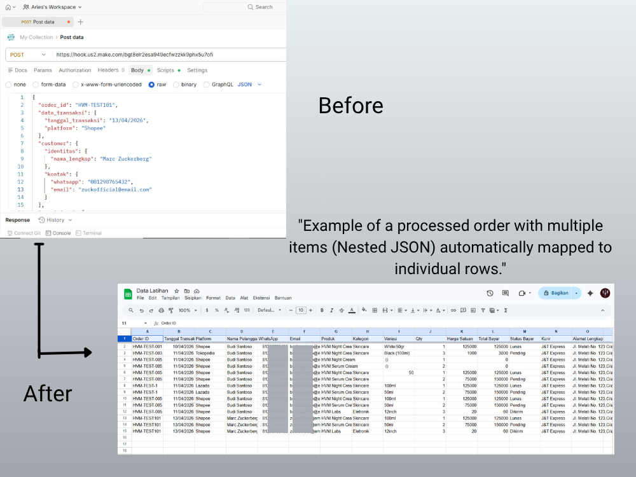Screen dimensions: 636x477
Task: Open Aries's Workspace dropdown in Postman
Action: point(52,7)
